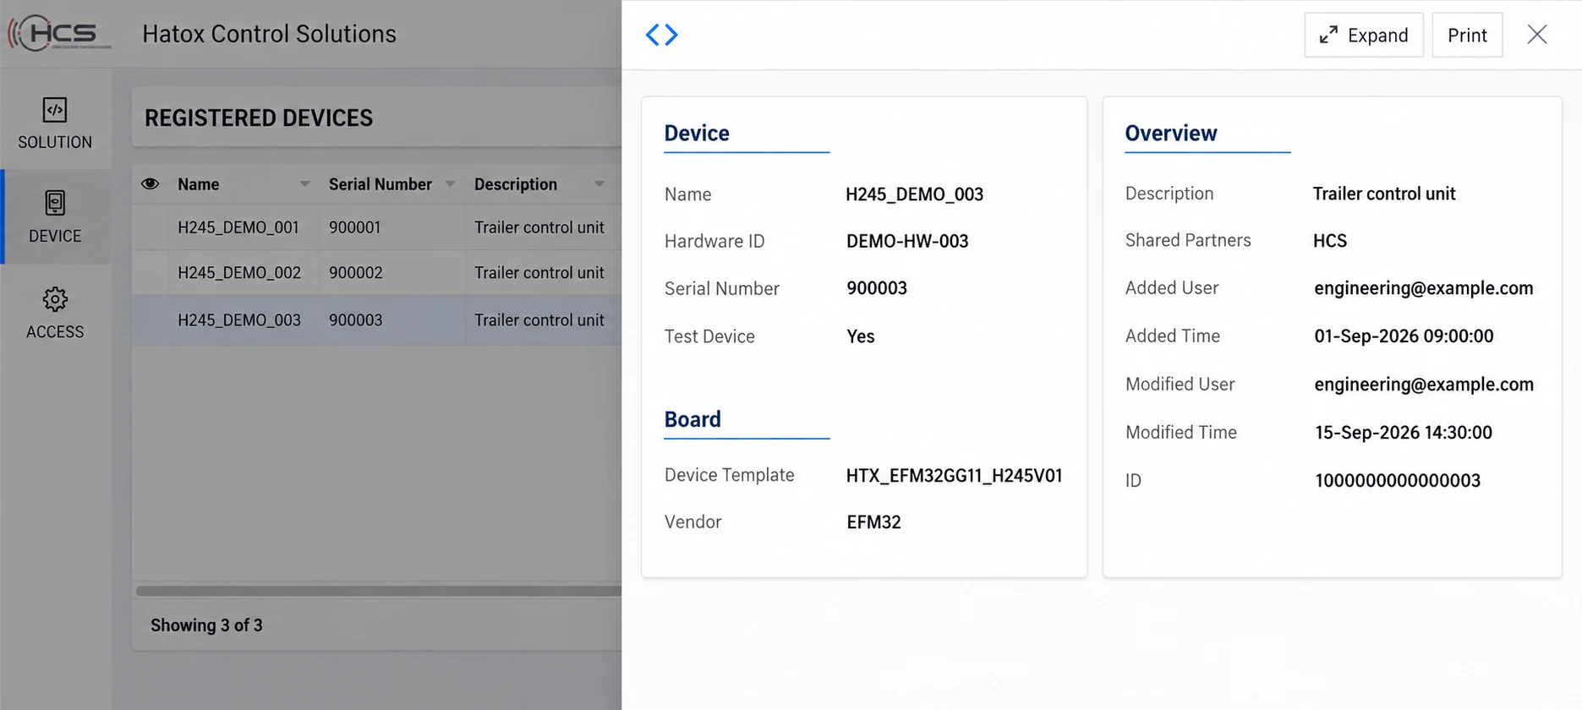Select the H245_DEMO_003 device row
The width and height of the screenshot is (1582, 710).
pyautogui.click(x=377, y=319)
